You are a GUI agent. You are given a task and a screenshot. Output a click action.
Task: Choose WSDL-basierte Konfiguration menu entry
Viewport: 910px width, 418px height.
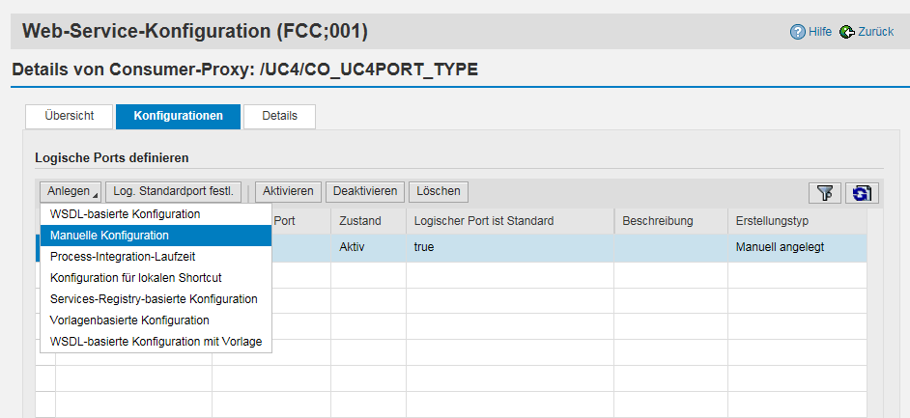(x=125, y=214)
